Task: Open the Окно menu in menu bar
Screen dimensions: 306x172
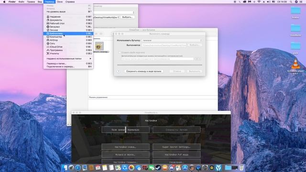Action: pos(60,2)
